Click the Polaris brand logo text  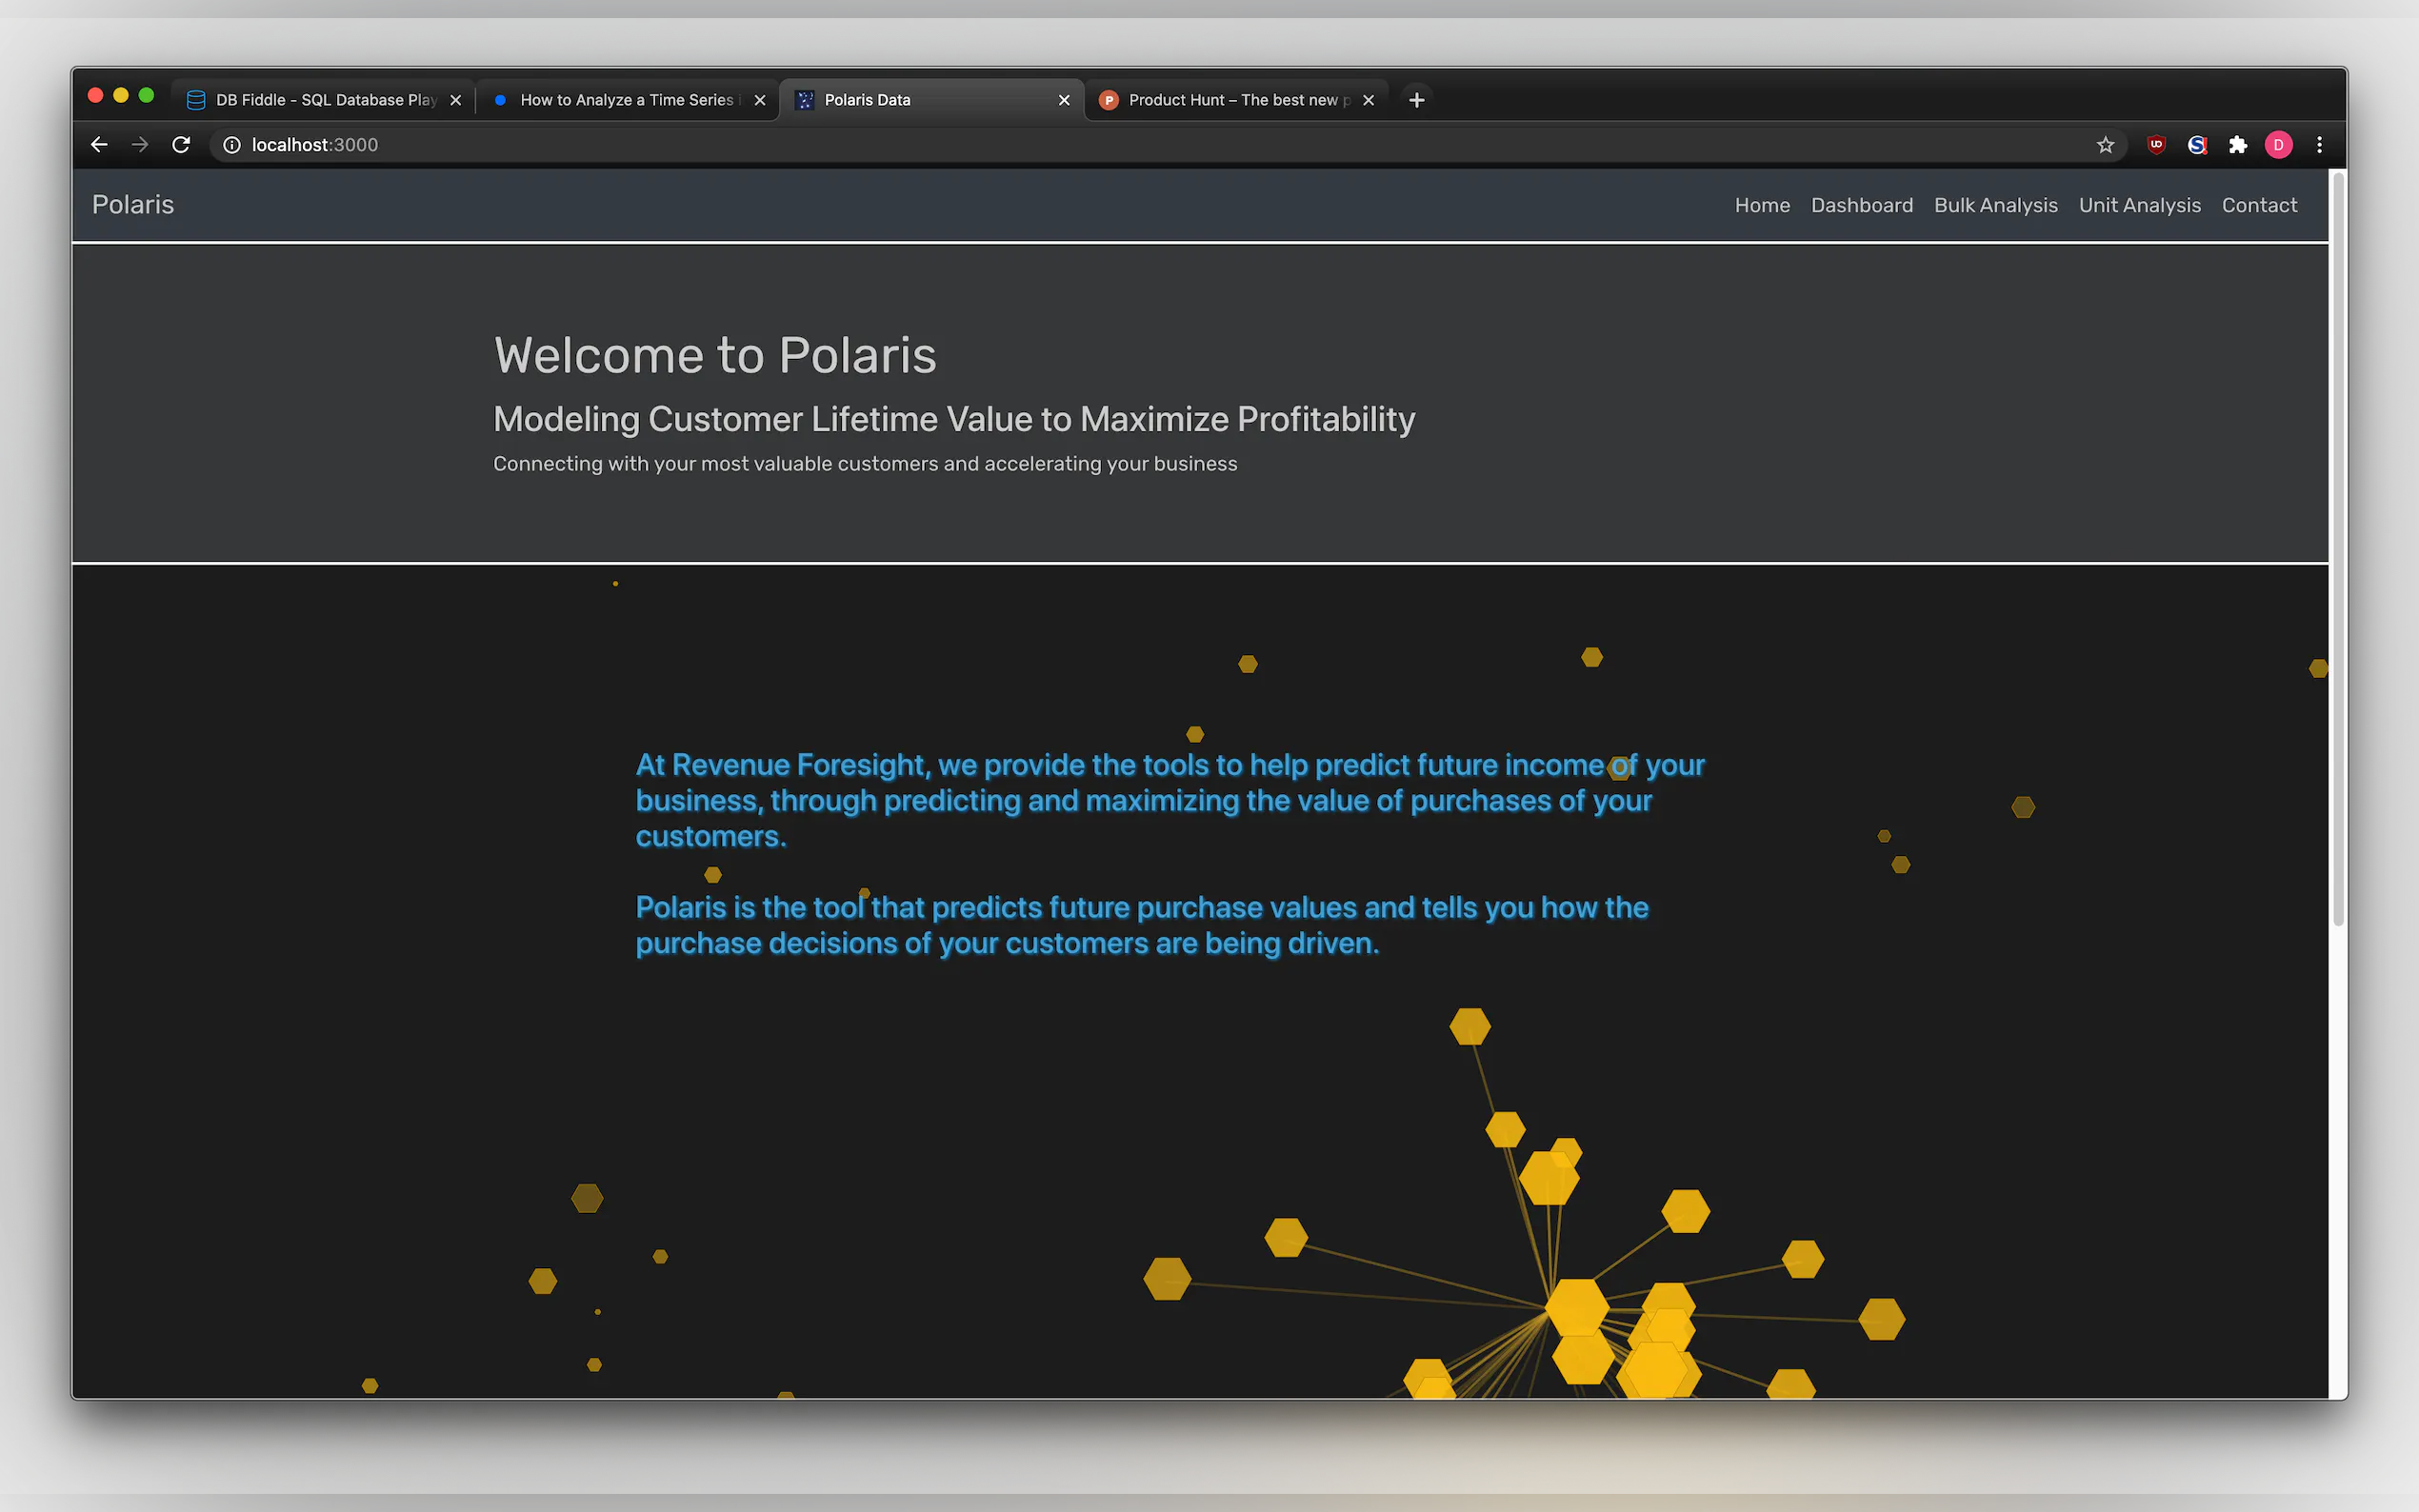tap(133, 205)
